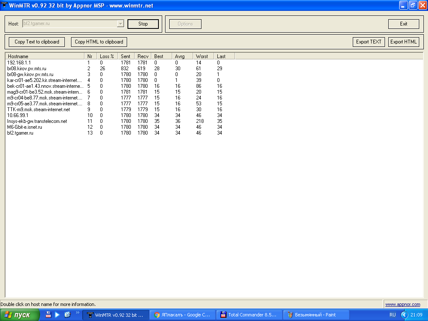Screen dimensions: 428x321
Task: Click the RU language indicator
Action: point(392,315)
